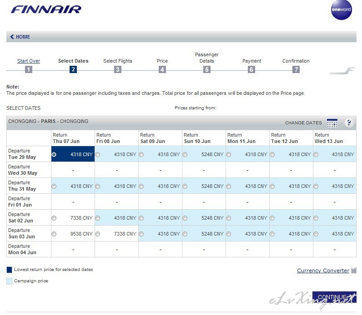This screenshot has width=362, height=315.
Task: Open the Currency Converter link
Action: 323,271
